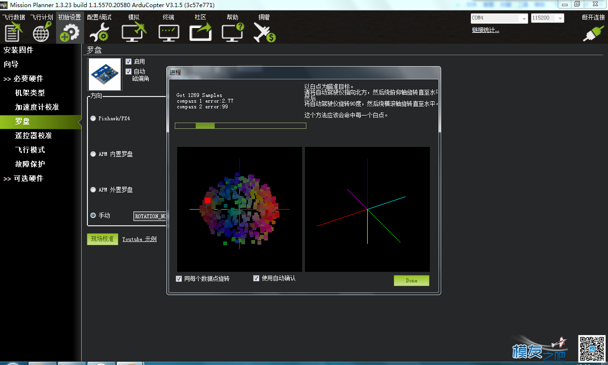Collapse the 必要硬件 section
The width and height of the screenshot is (608, 365).
(x=23, y=78)
